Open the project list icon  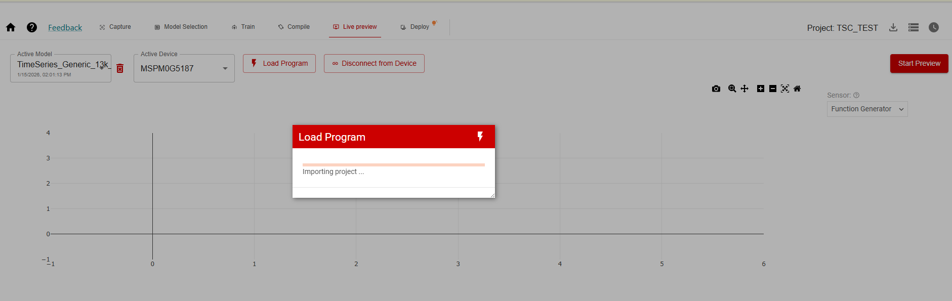(x=914, y=27)
